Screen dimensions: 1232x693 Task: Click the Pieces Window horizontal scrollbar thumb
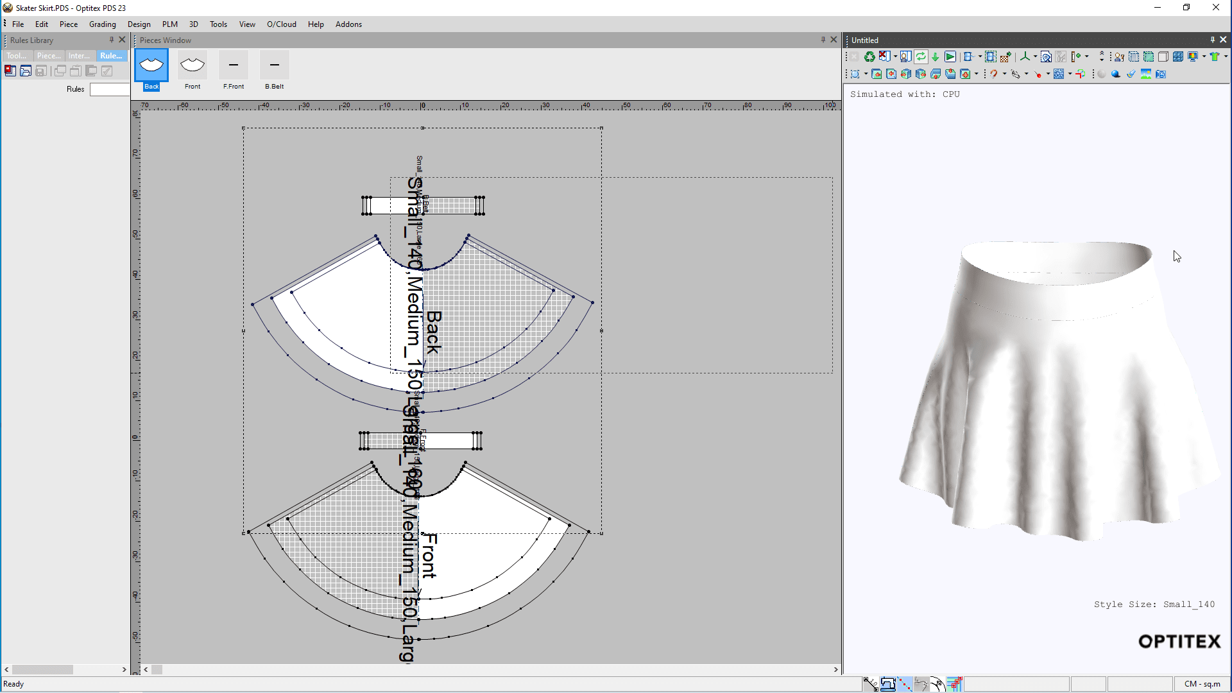[157, 669]
